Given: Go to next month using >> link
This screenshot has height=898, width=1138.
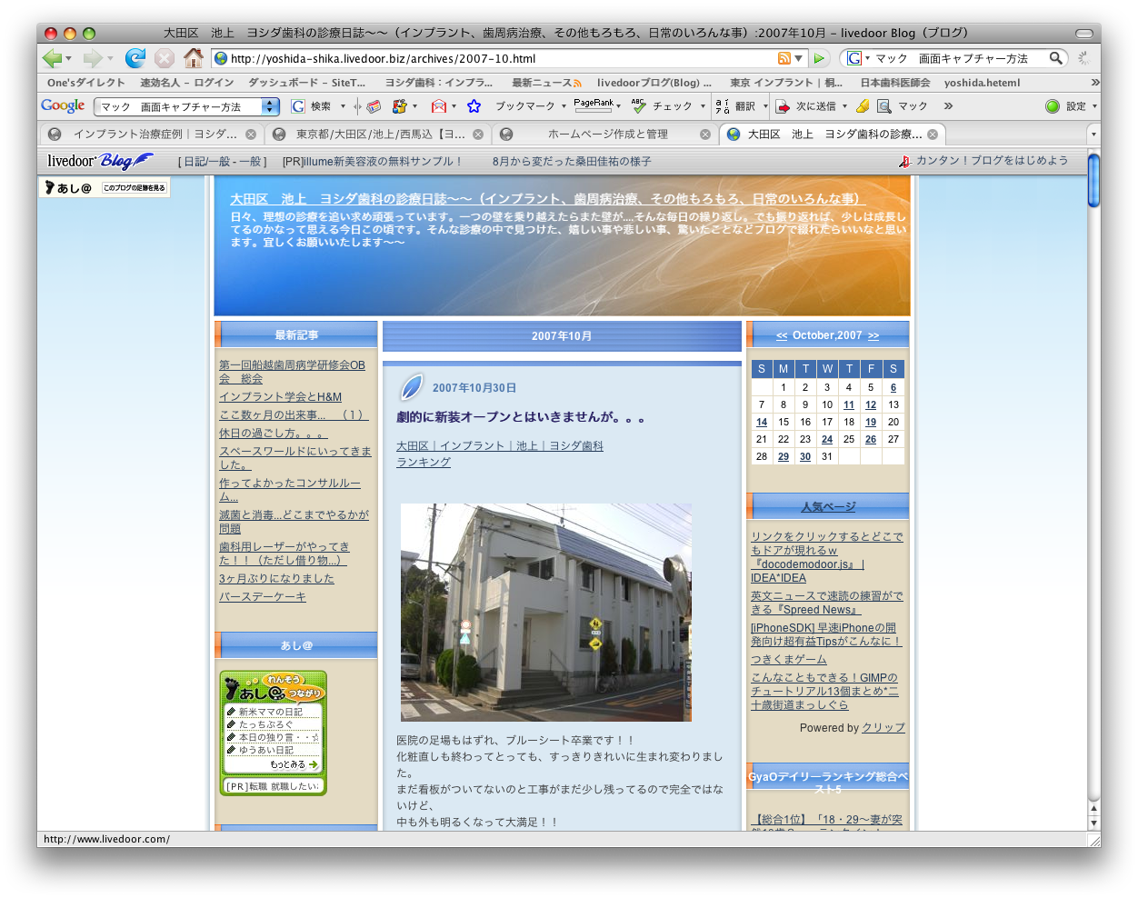Looking at the screenshot, I should 873,335.
